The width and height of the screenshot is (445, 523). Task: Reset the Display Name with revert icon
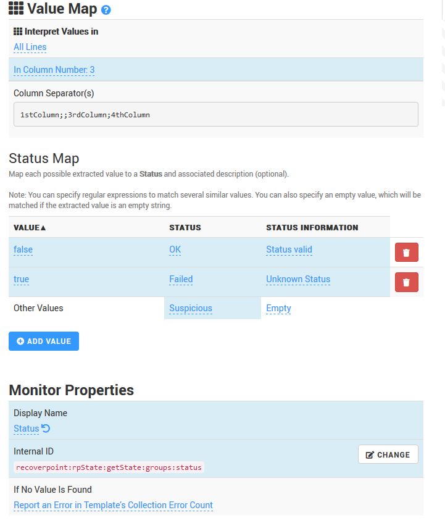(45, 429)
